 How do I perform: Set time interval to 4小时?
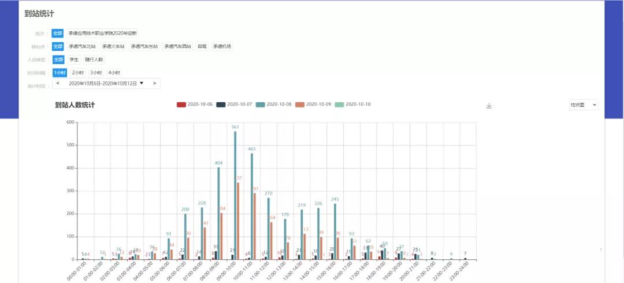coord(114,73)
